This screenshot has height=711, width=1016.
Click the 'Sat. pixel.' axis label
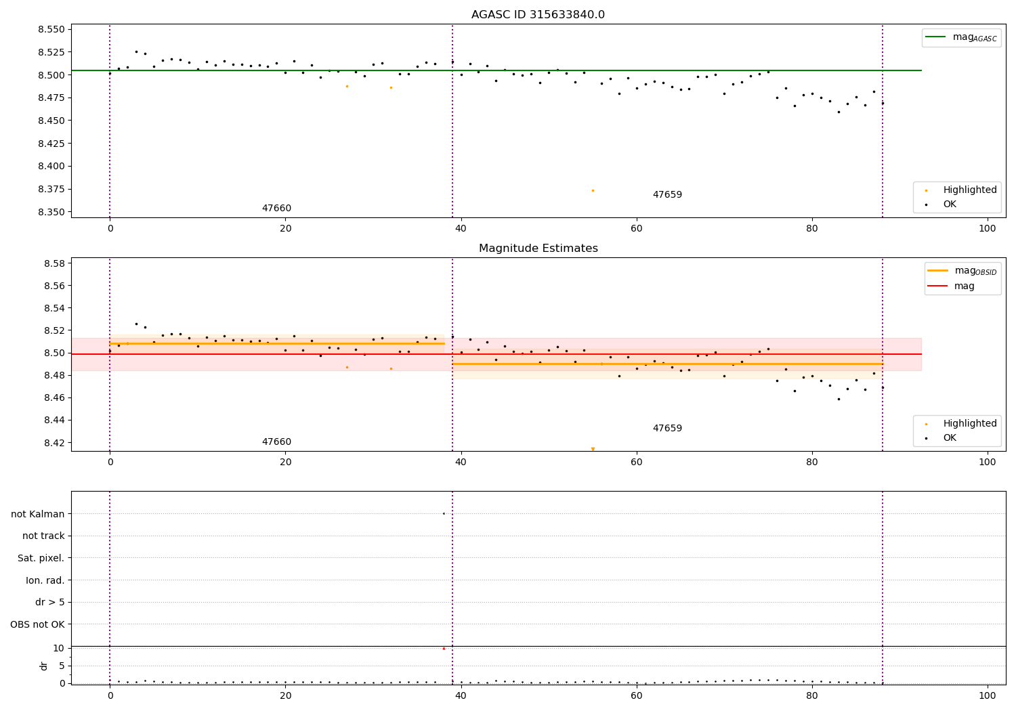pyautogui.click(x=41, y=558)
